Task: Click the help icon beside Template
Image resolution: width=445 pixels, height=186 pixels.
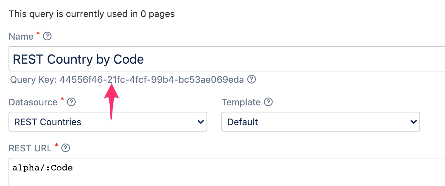Action: pos(269,102)
